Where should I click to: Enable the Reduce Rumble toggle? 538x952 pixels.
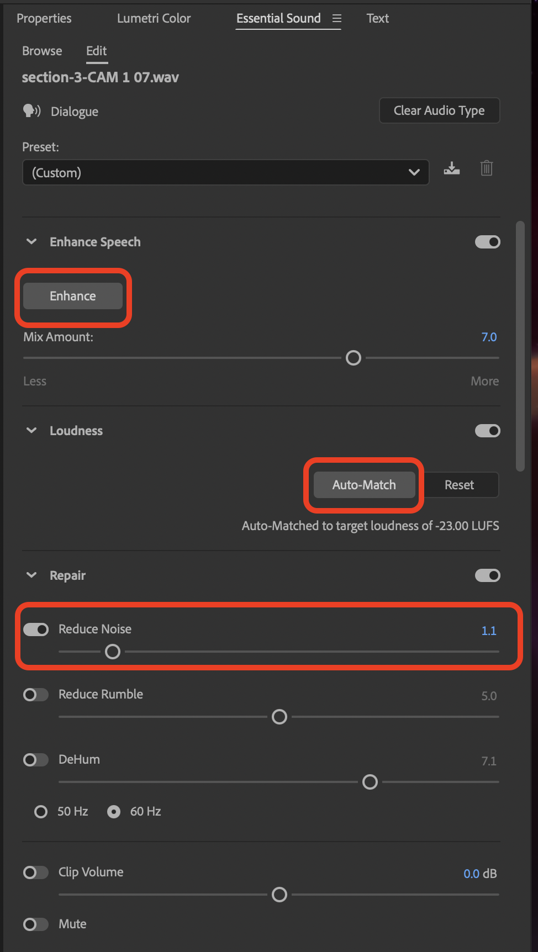point(36,695)
